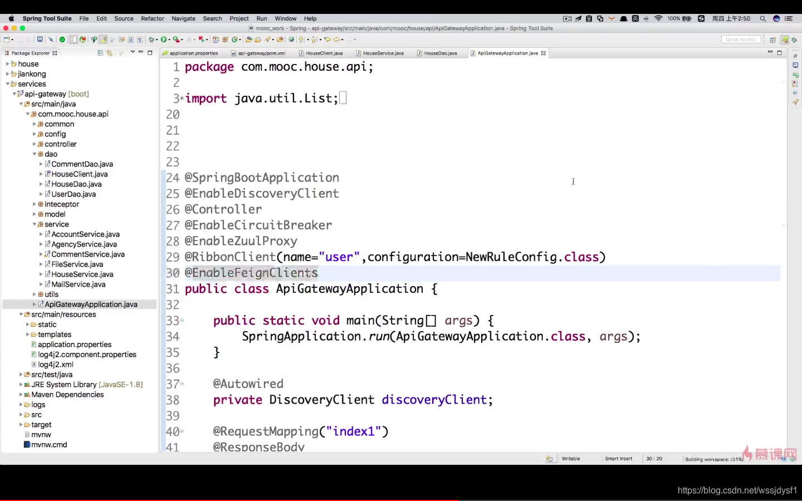Click Smart Insert in the status bar
Viewport: 802px width, 501px height.
tap(618, 459)
